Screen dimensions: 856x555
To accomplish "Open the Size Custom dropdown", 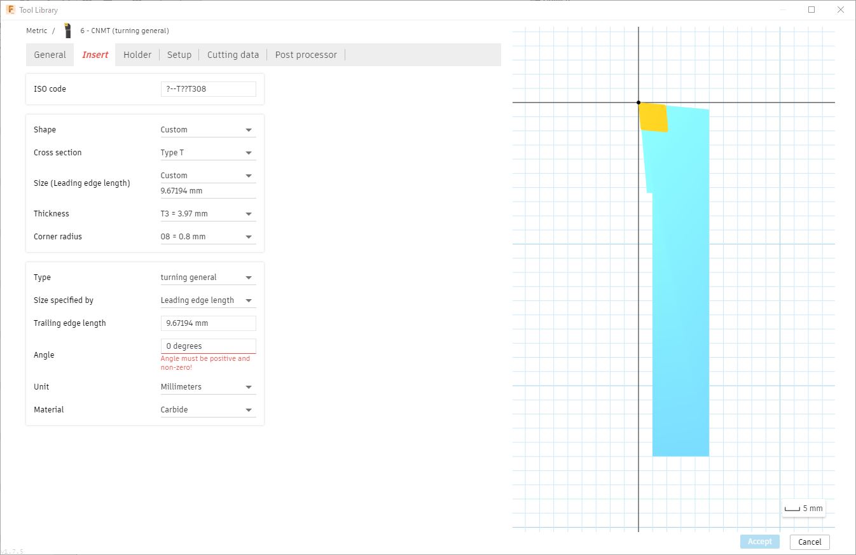I will 209,176.
